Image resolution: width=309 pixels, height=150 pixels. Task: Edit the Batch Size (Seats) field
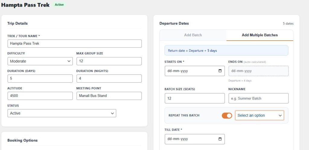coord(195,98)
